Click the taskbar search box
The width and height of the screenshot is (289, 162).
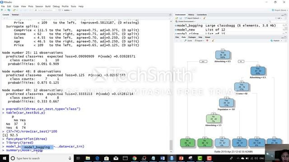41,158
